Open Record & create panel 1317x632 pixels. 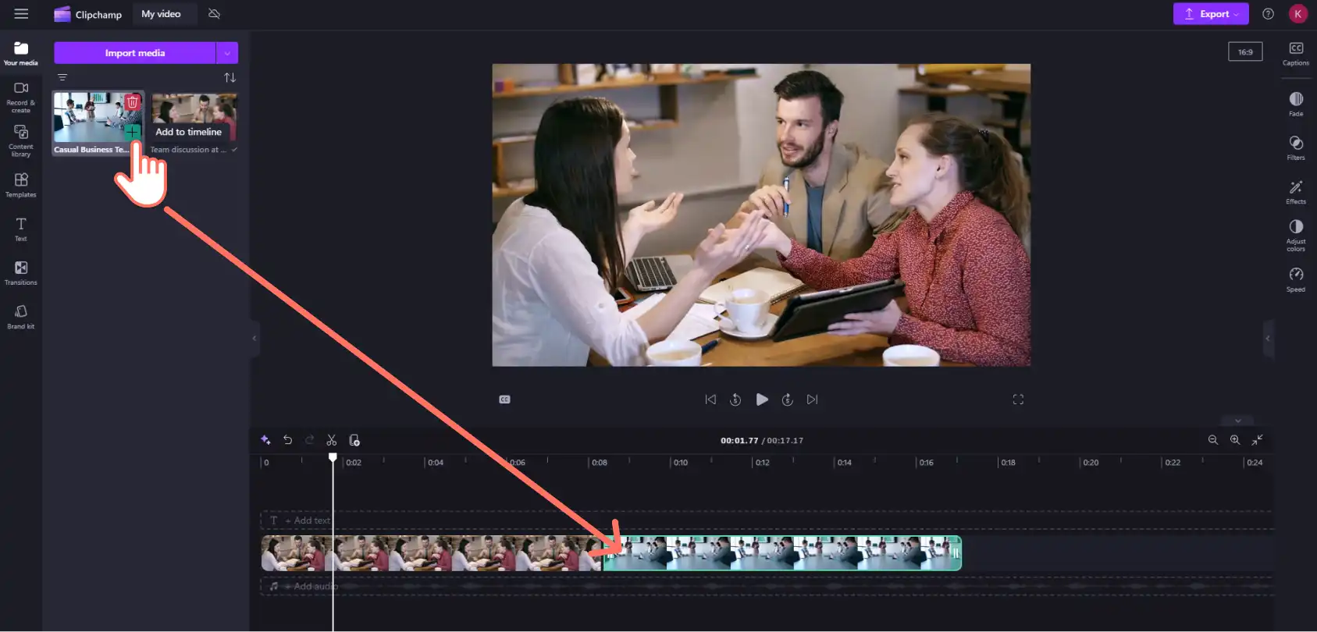[21, 97]
